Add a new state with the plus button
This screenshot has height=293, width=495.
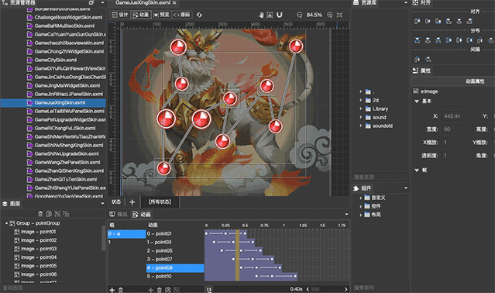(x=132, y=202)
